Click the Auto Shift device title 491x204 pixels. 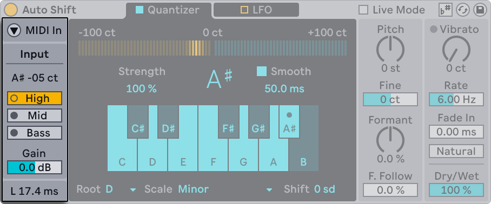(49, 10)
